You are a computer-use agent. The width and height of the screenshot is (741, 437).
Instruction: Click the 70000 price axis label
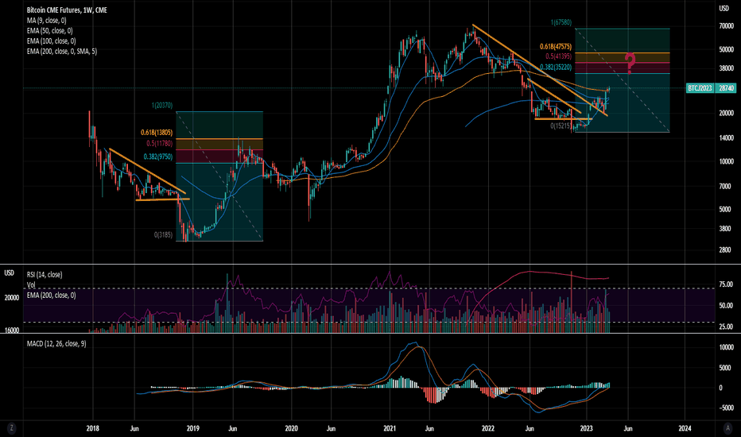point(726,26)
